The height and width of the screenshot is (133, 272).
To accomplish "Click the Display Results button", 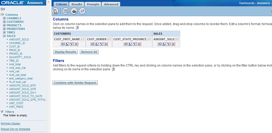I will pyautogui.click(x=65, y=52).
